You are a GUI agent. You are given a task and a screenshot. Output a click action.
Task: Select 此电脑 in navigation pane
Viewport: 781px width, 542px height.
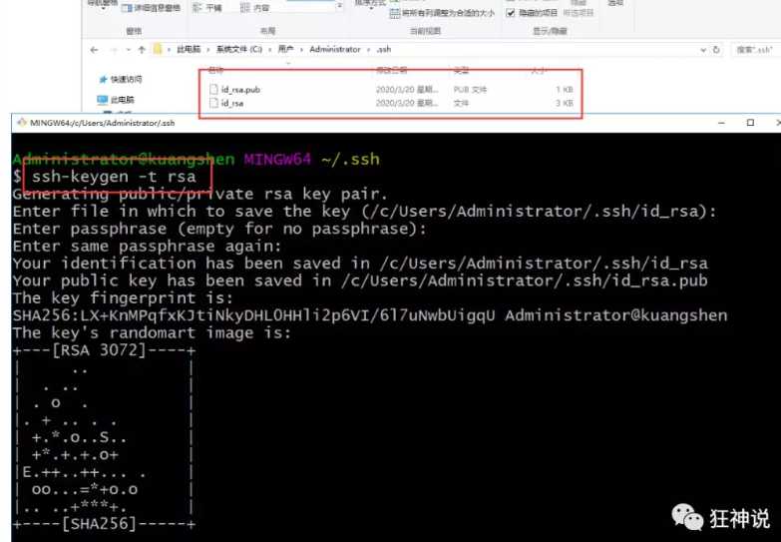pos(115,100)
